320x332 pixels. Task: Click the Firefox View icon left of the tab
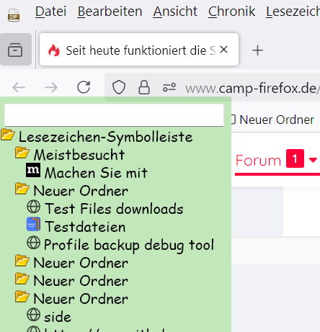click(x=15, y=50)
